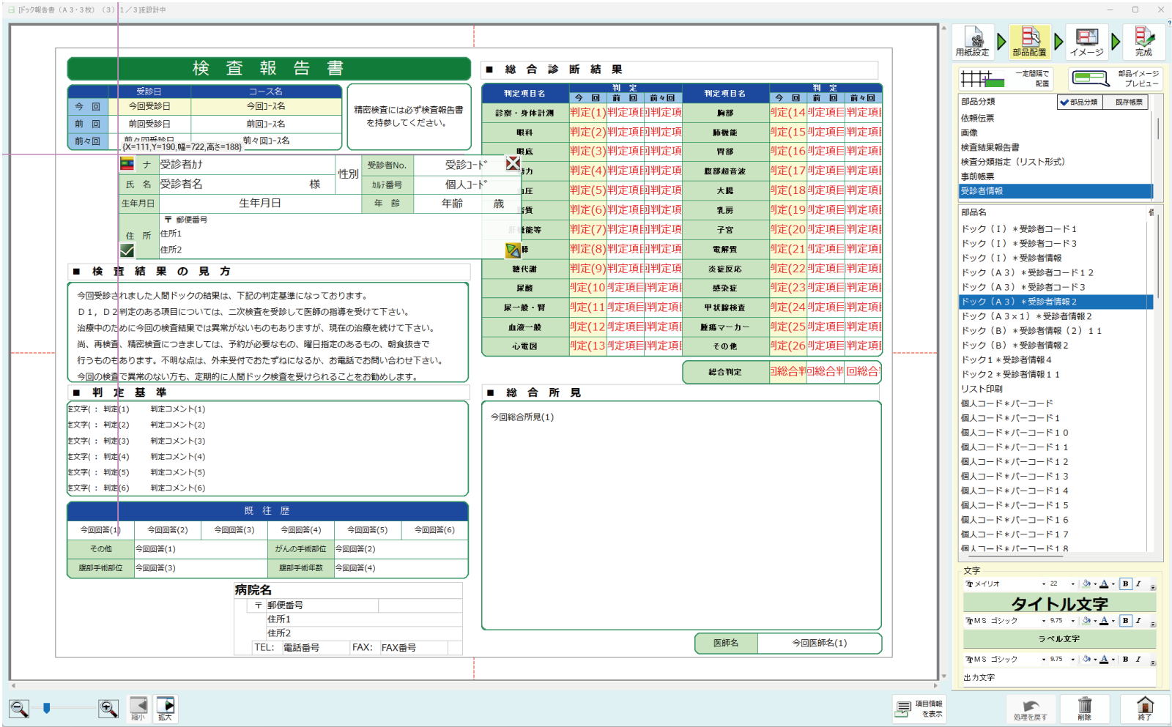Expand the title text color dropdown arrow
The width and height of the screenshot is (1172, 727).
1113,584
